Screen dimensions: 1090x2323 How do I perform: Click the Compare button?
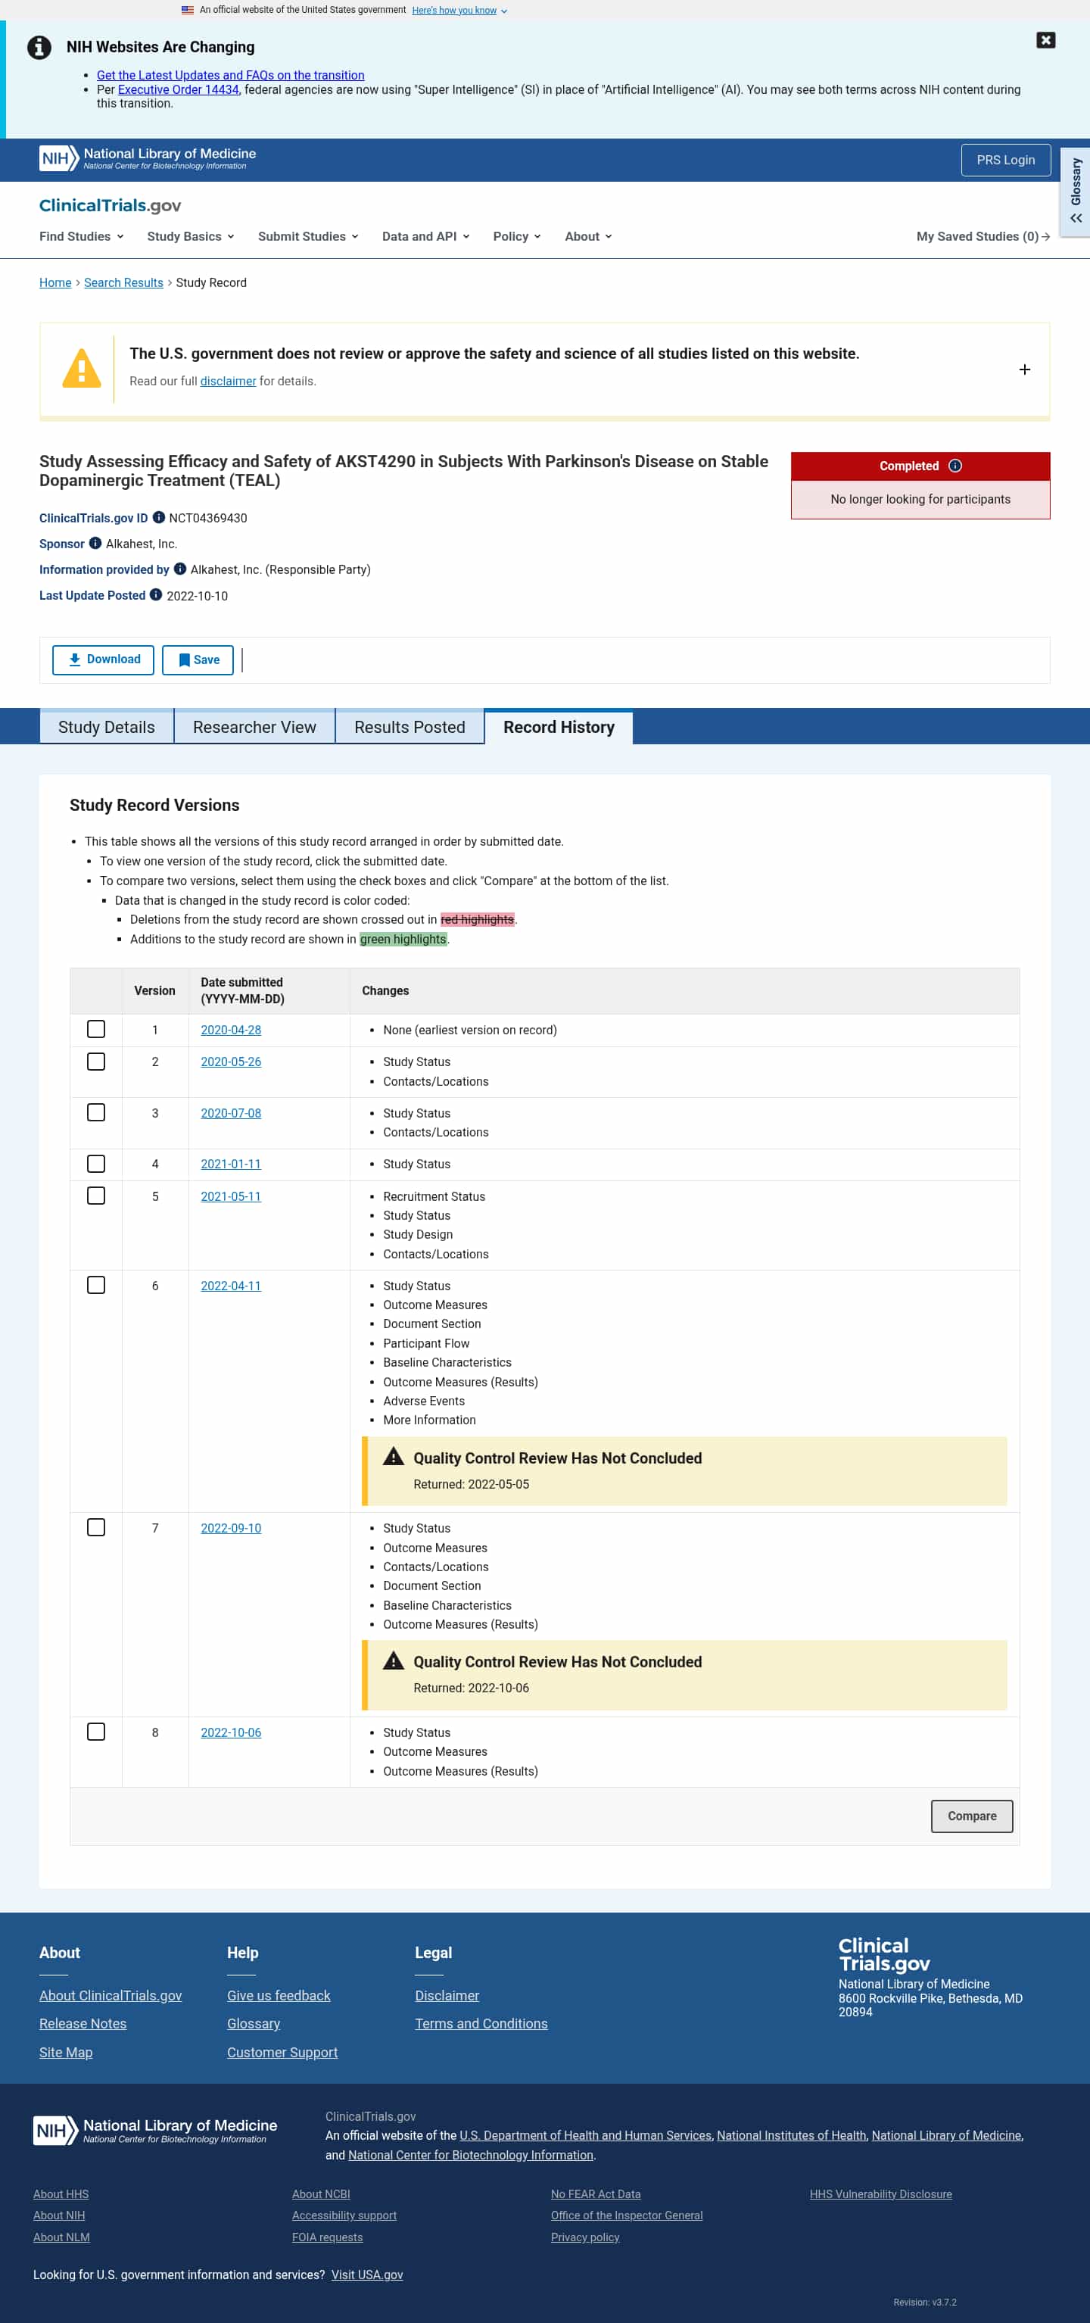[x=971, y=1816]
